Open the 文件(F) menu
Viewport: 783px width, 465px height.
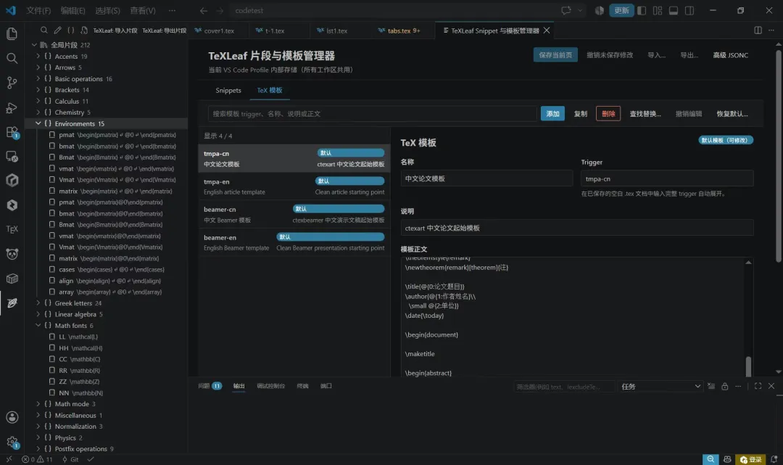point(38,10)
